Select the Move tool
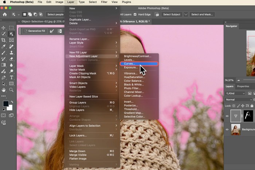255x170 pixels. (x=3, y=28)
